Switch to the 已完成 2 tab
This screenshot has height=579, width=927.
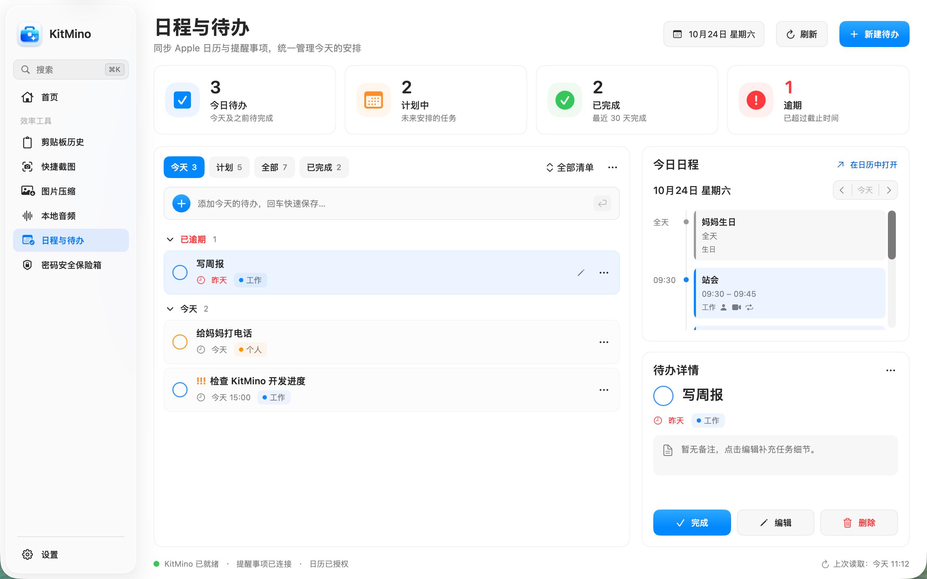point(324,167)
